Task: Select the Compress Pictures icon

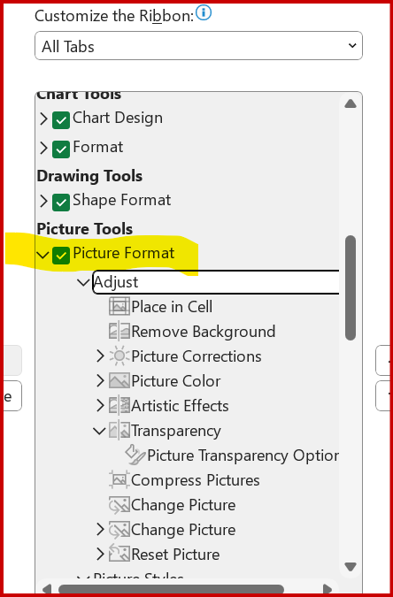Action: 119,479
